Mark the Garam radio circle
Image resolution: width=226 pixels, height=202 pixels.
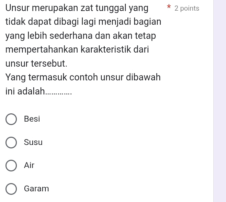11,189
